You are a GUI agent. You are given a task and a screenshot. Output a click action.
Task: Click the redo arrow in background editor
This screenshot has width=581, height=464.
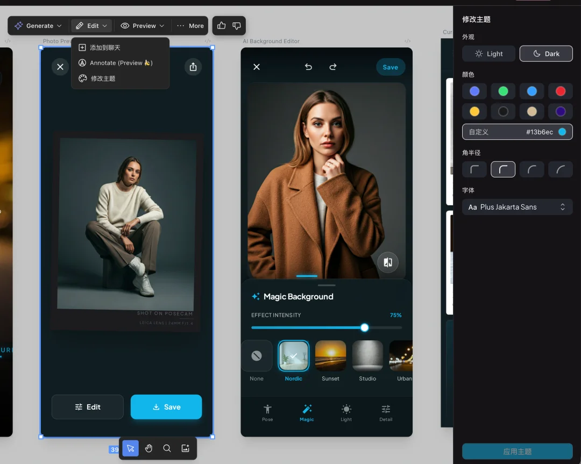(333, 67)
